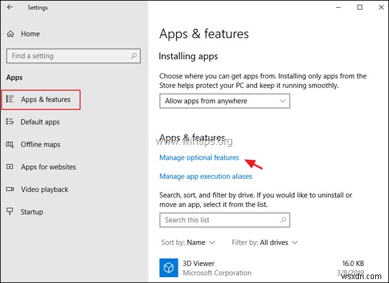389x283 pixels.
Task: Select the 3D Viewer app name
Action: click(x=199, y=263)
